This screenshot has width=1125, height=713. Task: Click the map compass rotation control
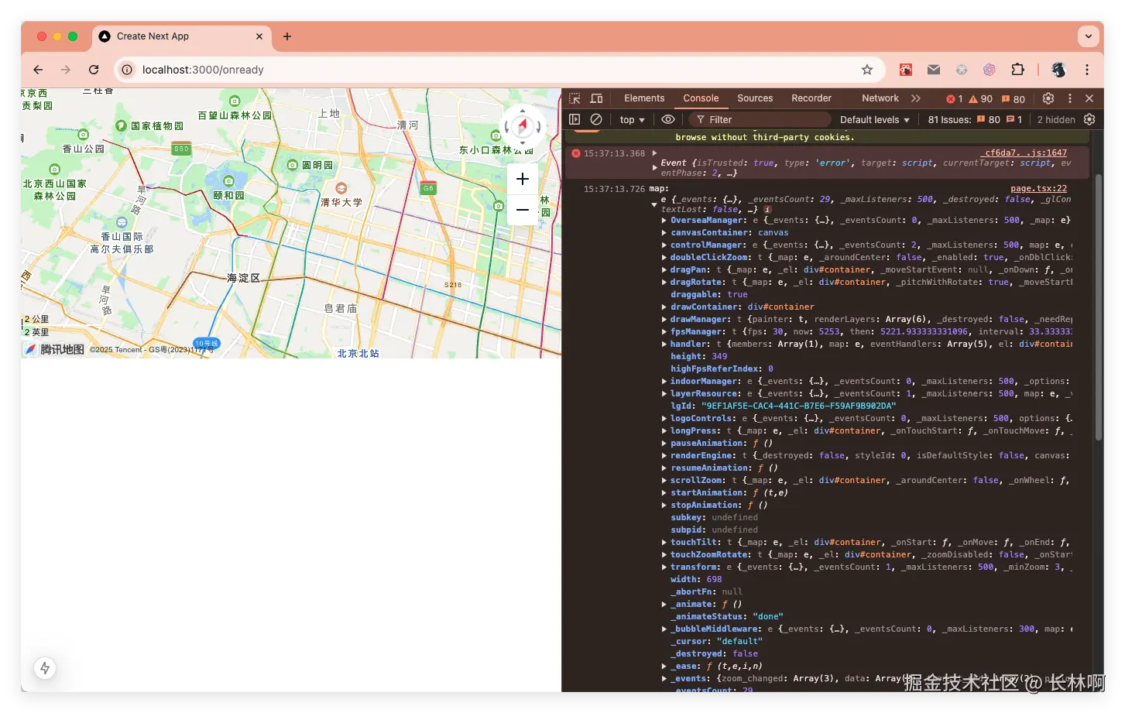[523, 126]
